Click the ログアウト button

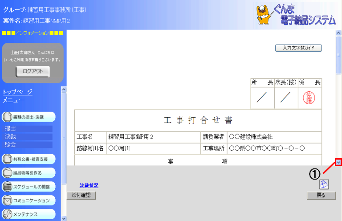coord(33,71)
